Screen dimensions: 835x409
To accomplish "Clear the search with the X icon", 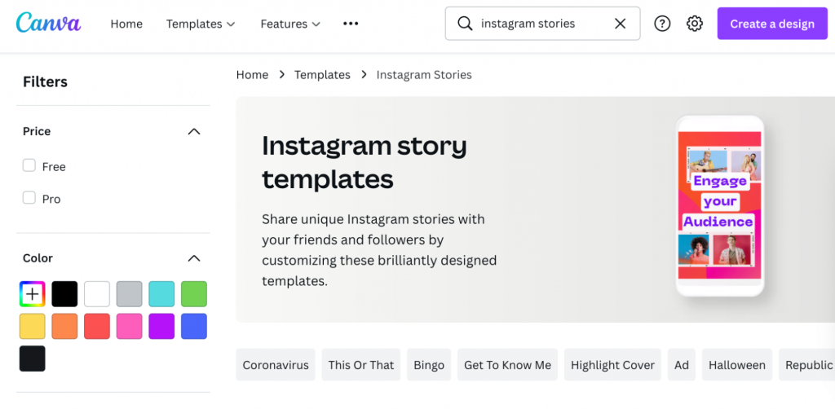I will coord(620,24).
